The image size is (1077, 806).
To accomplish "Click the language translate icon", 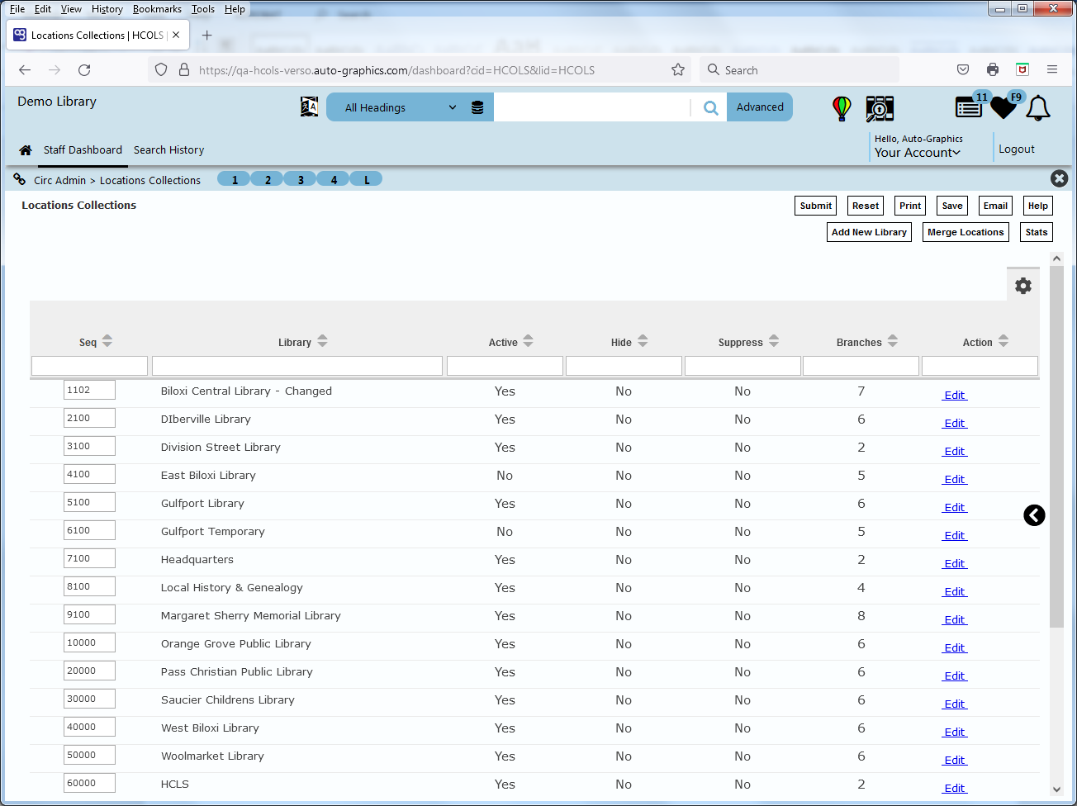I will (x=309, y=107).
